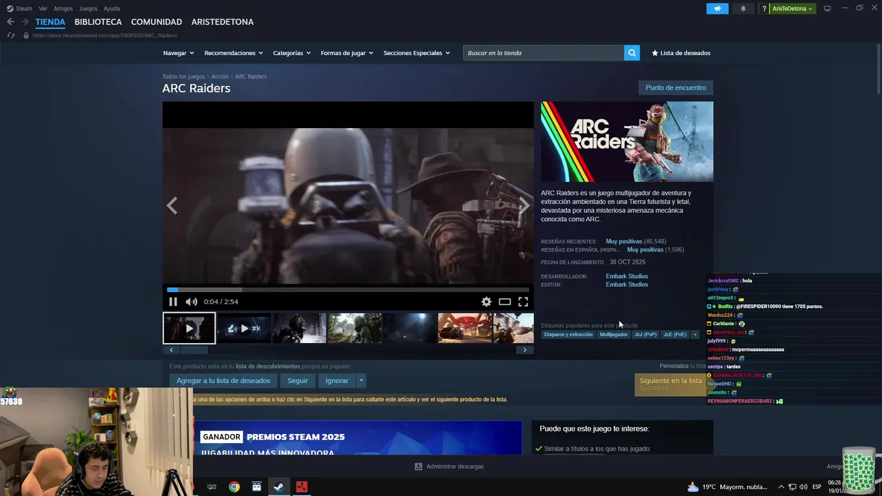Switch to Big Picture mode monitor icon
The width and height of the screenshot is (882, 496).
(828, 9)
